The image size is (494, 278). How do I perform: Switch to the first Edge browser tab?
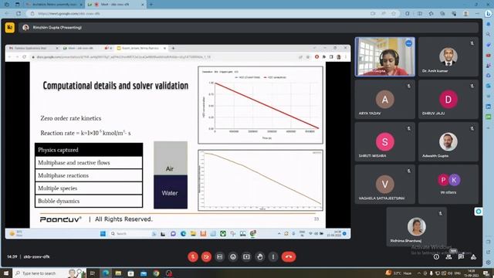point(53,5)
